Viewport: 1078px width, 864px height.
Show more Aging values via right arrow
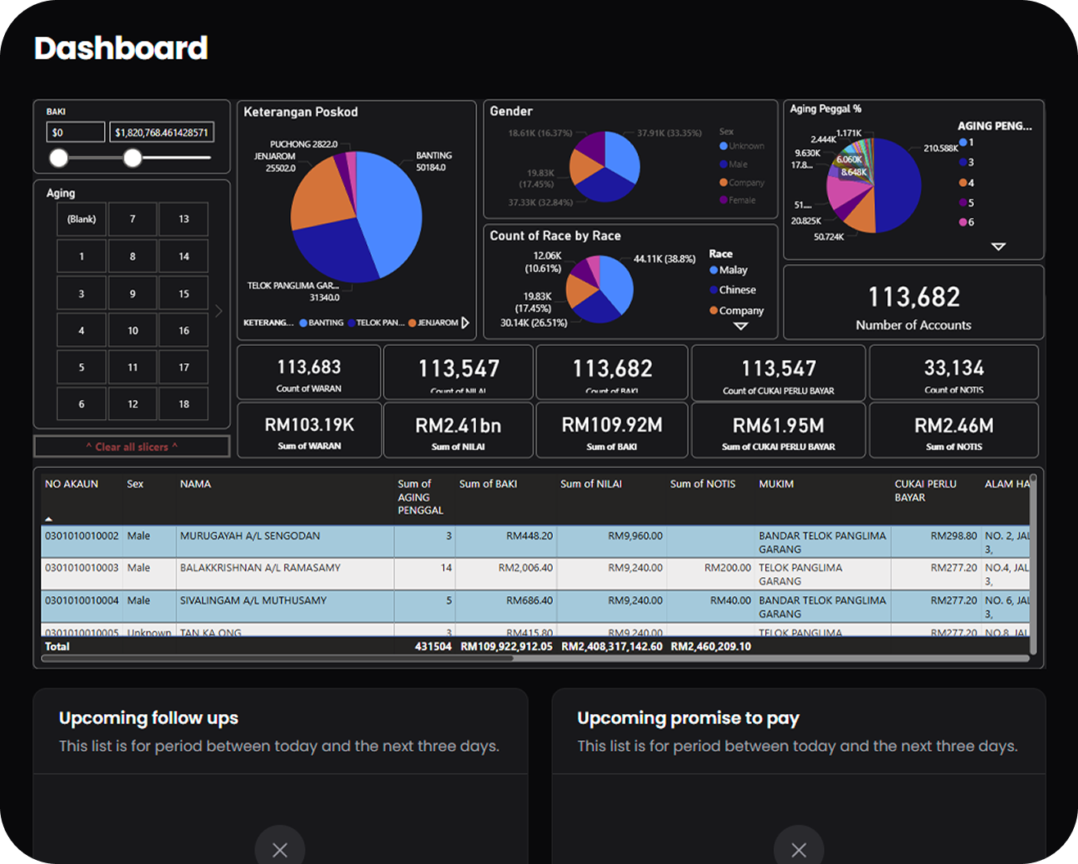218,311
